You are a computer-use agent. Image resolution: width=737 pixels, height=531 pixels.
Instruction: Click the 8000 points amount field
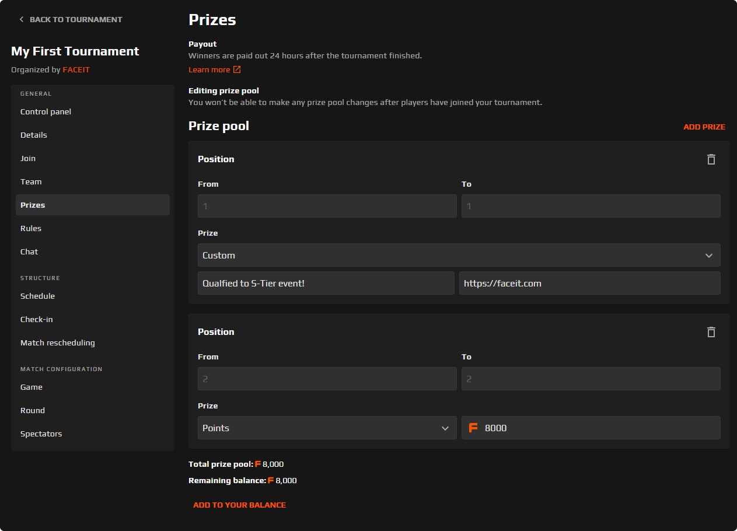pos(591,428)
